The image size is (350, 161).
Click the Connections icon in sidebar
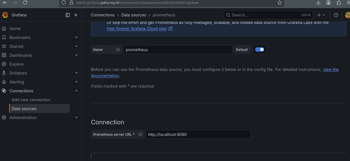click(x=4, y=91)
